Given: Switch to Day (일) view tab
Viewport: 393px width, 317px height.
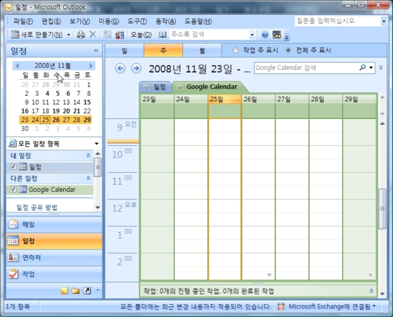Looking at the screenshot, I should pyautogui.click(x=124, y=50).
